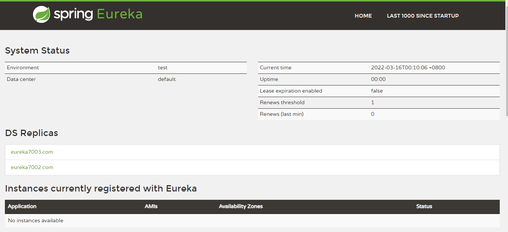Click the Availability Zones column header

coord(241,207)
